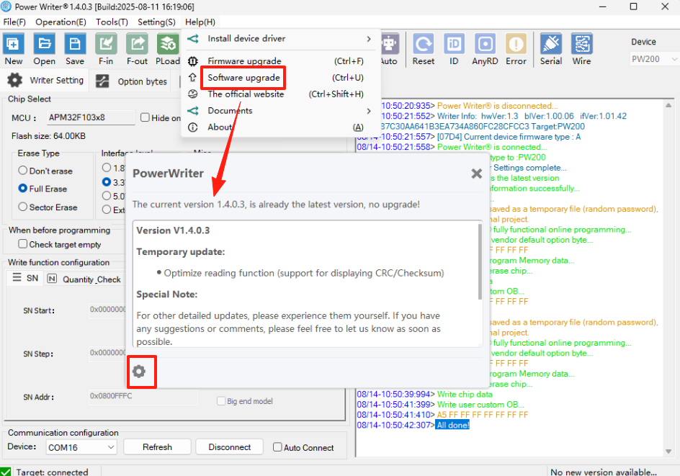This screenshot has height=476, width=680.
Task: Open the COM16 device dropdown
Action: [x=81, y=447]
